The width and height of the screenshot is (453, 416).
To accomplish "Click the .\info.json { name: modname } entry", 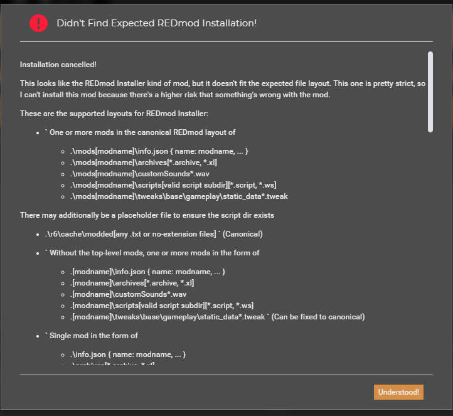I will click(128, 355).
